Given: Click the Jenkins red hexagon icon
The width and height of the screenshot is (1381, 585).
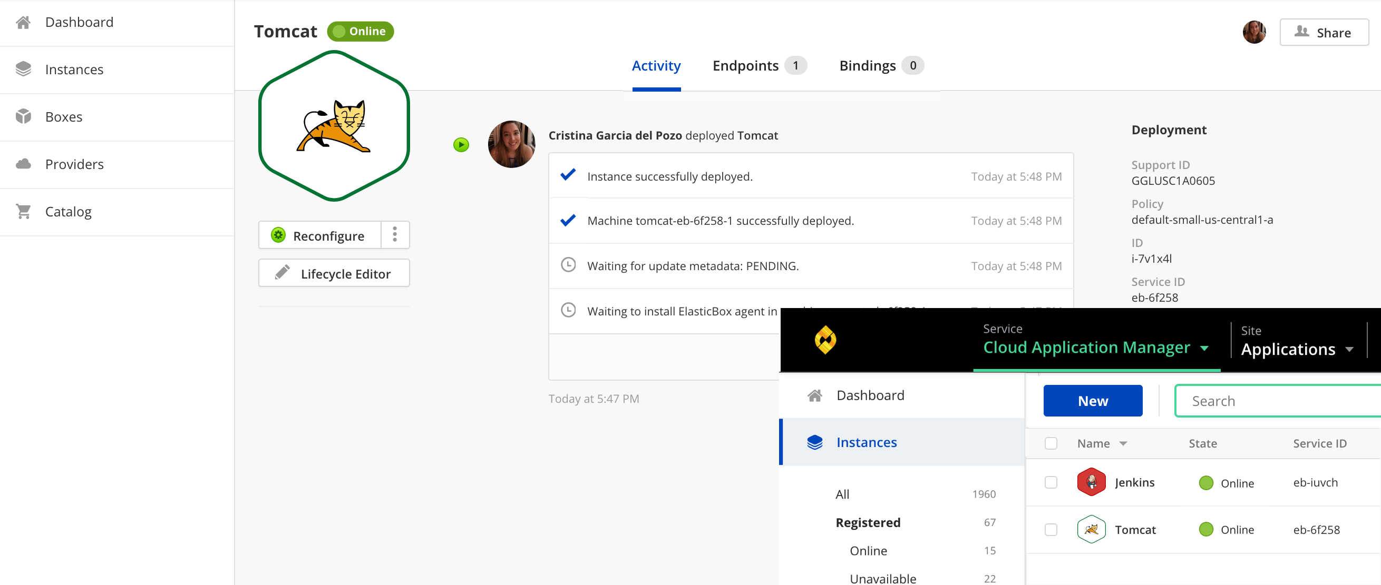Looking at the screenshot, I should coord(1091,482).
